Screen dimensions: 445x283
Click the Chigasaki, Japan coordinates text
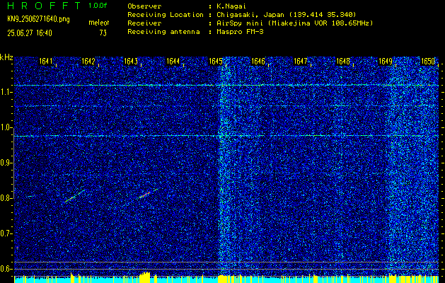[287, 14]
